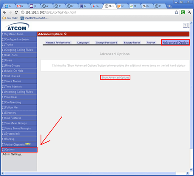Image resolution: width=194 pixels, height=176 pixels.
Task: Open the New folder bookmark
Action: (10, 18)
